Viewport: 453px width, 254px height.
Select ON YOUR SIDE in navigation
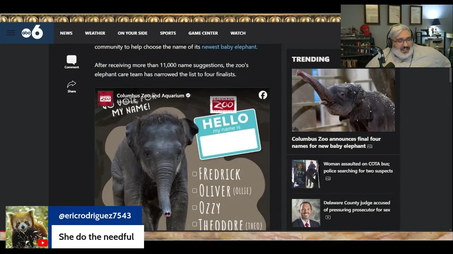(x=132, y=33)
